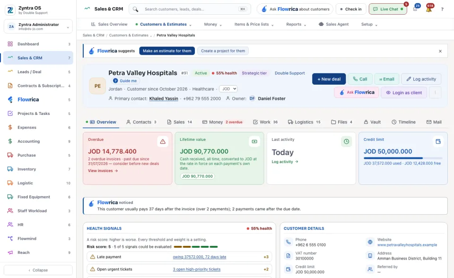Open the Flowmind module
The height and width of the screenshot is (278, 454).
click(38, 239)
